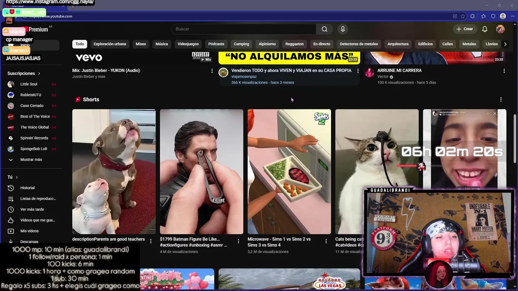The image size is (518, 291).
Task: Play the cat short thumbnail
Action: coord(377,172)
